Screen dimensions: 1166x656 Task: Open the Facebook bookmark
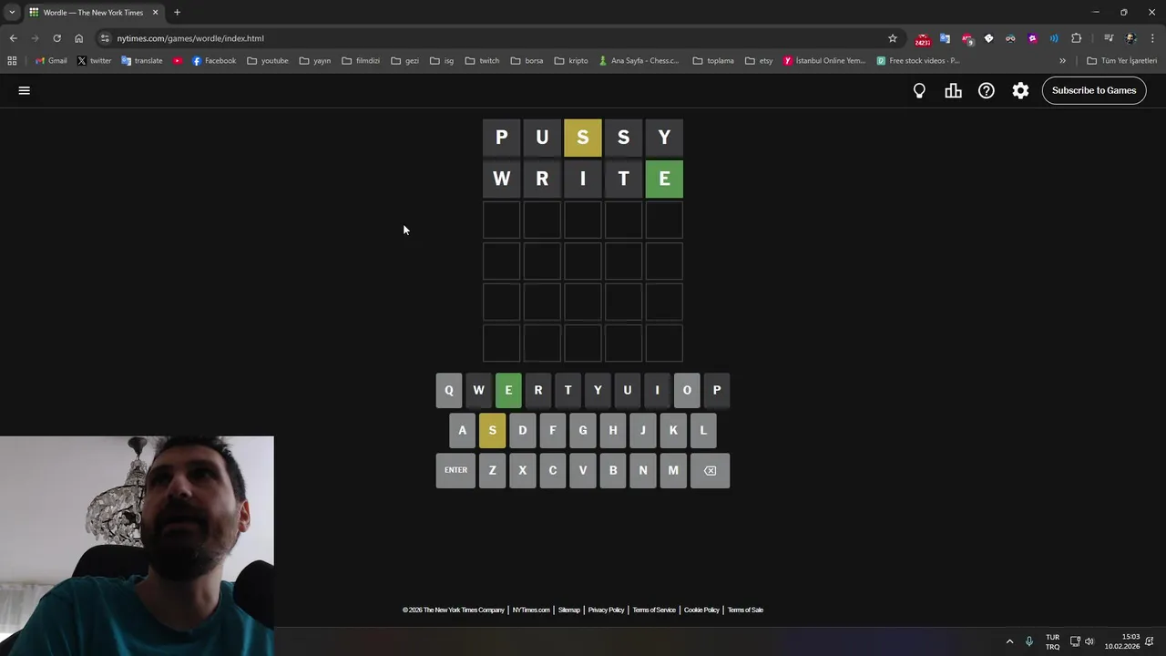[214, 61]
